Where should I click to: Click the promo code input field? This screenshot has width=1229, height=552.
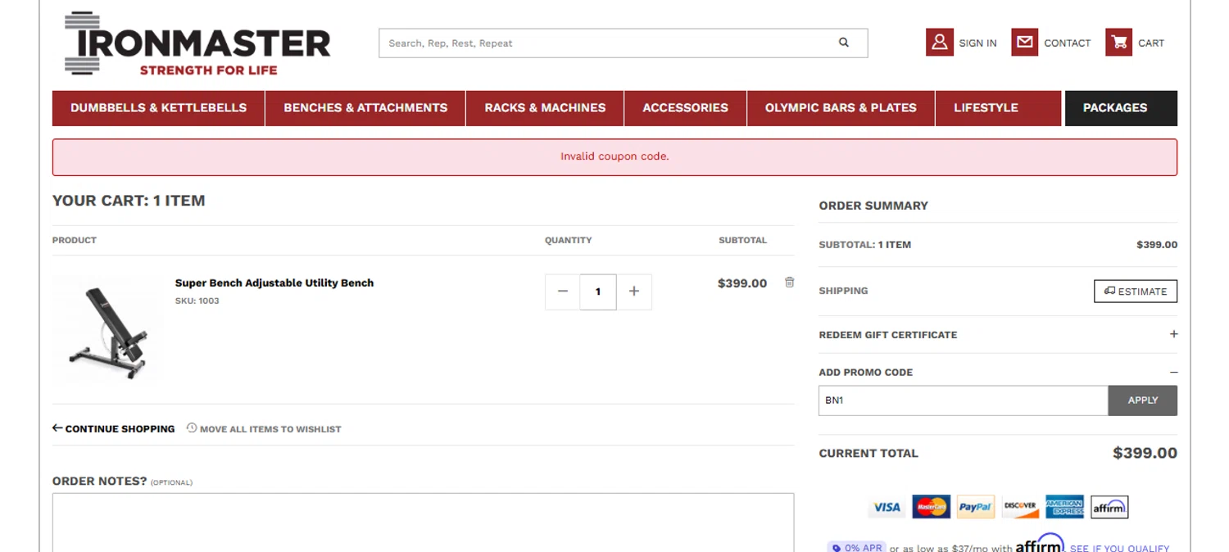coord(964,400)
